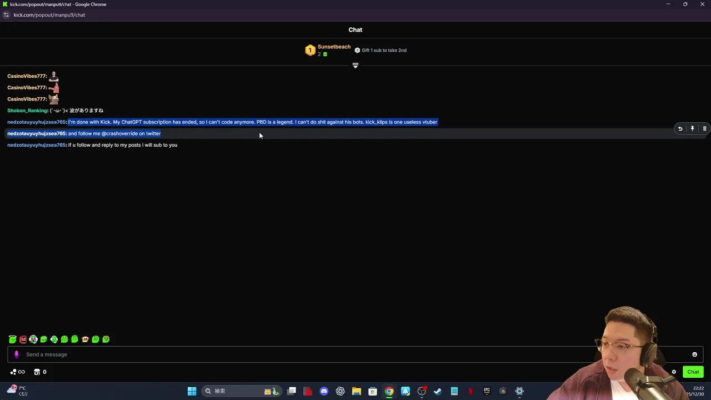
Task: Open username on 'follow me @crashoverride' message
Action: 37,133
